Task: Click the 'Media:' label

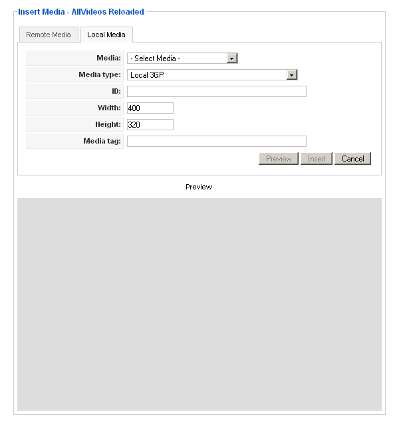Action: coord(108,58)
